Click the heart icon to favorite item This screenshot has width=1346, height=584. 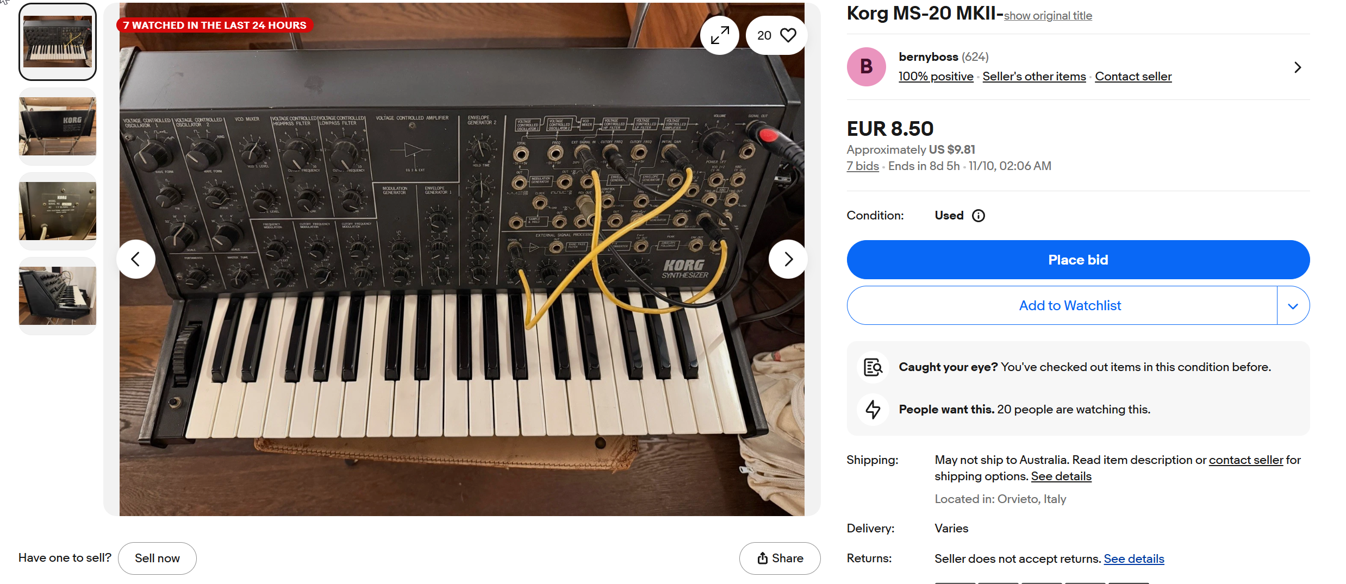point(788,36)
